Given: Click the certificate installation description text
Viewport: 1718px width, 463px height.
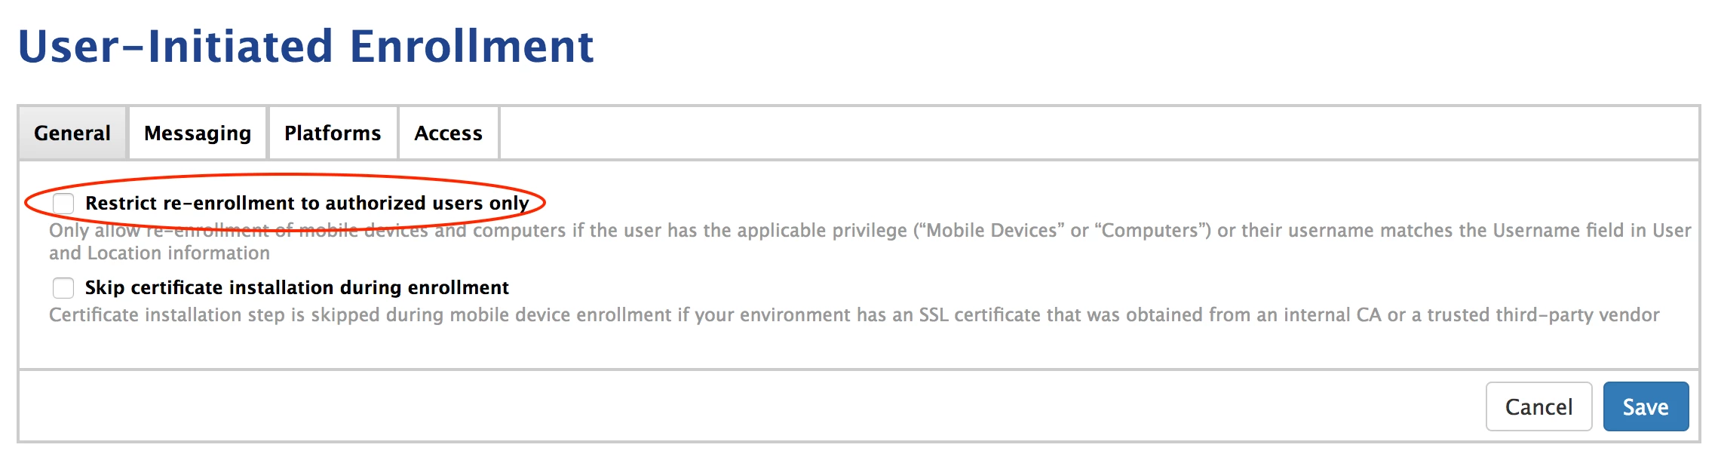Looking at the screenshot, I should 854,314.
